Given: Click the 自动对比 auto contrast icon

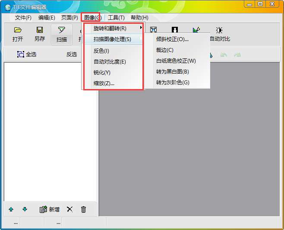Looking at the screenshot, I should click(x=219, y=30).
